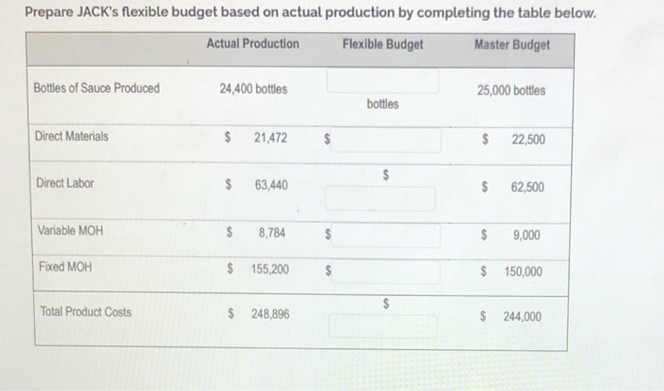Viewport: 664px width, 391px height.
Task: Click the Direct Labor row label
Action: (x=65, y=183)
